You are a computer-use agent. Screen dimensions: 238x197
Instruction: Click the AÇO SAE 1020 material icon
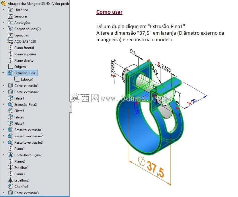tap(10, 41)
